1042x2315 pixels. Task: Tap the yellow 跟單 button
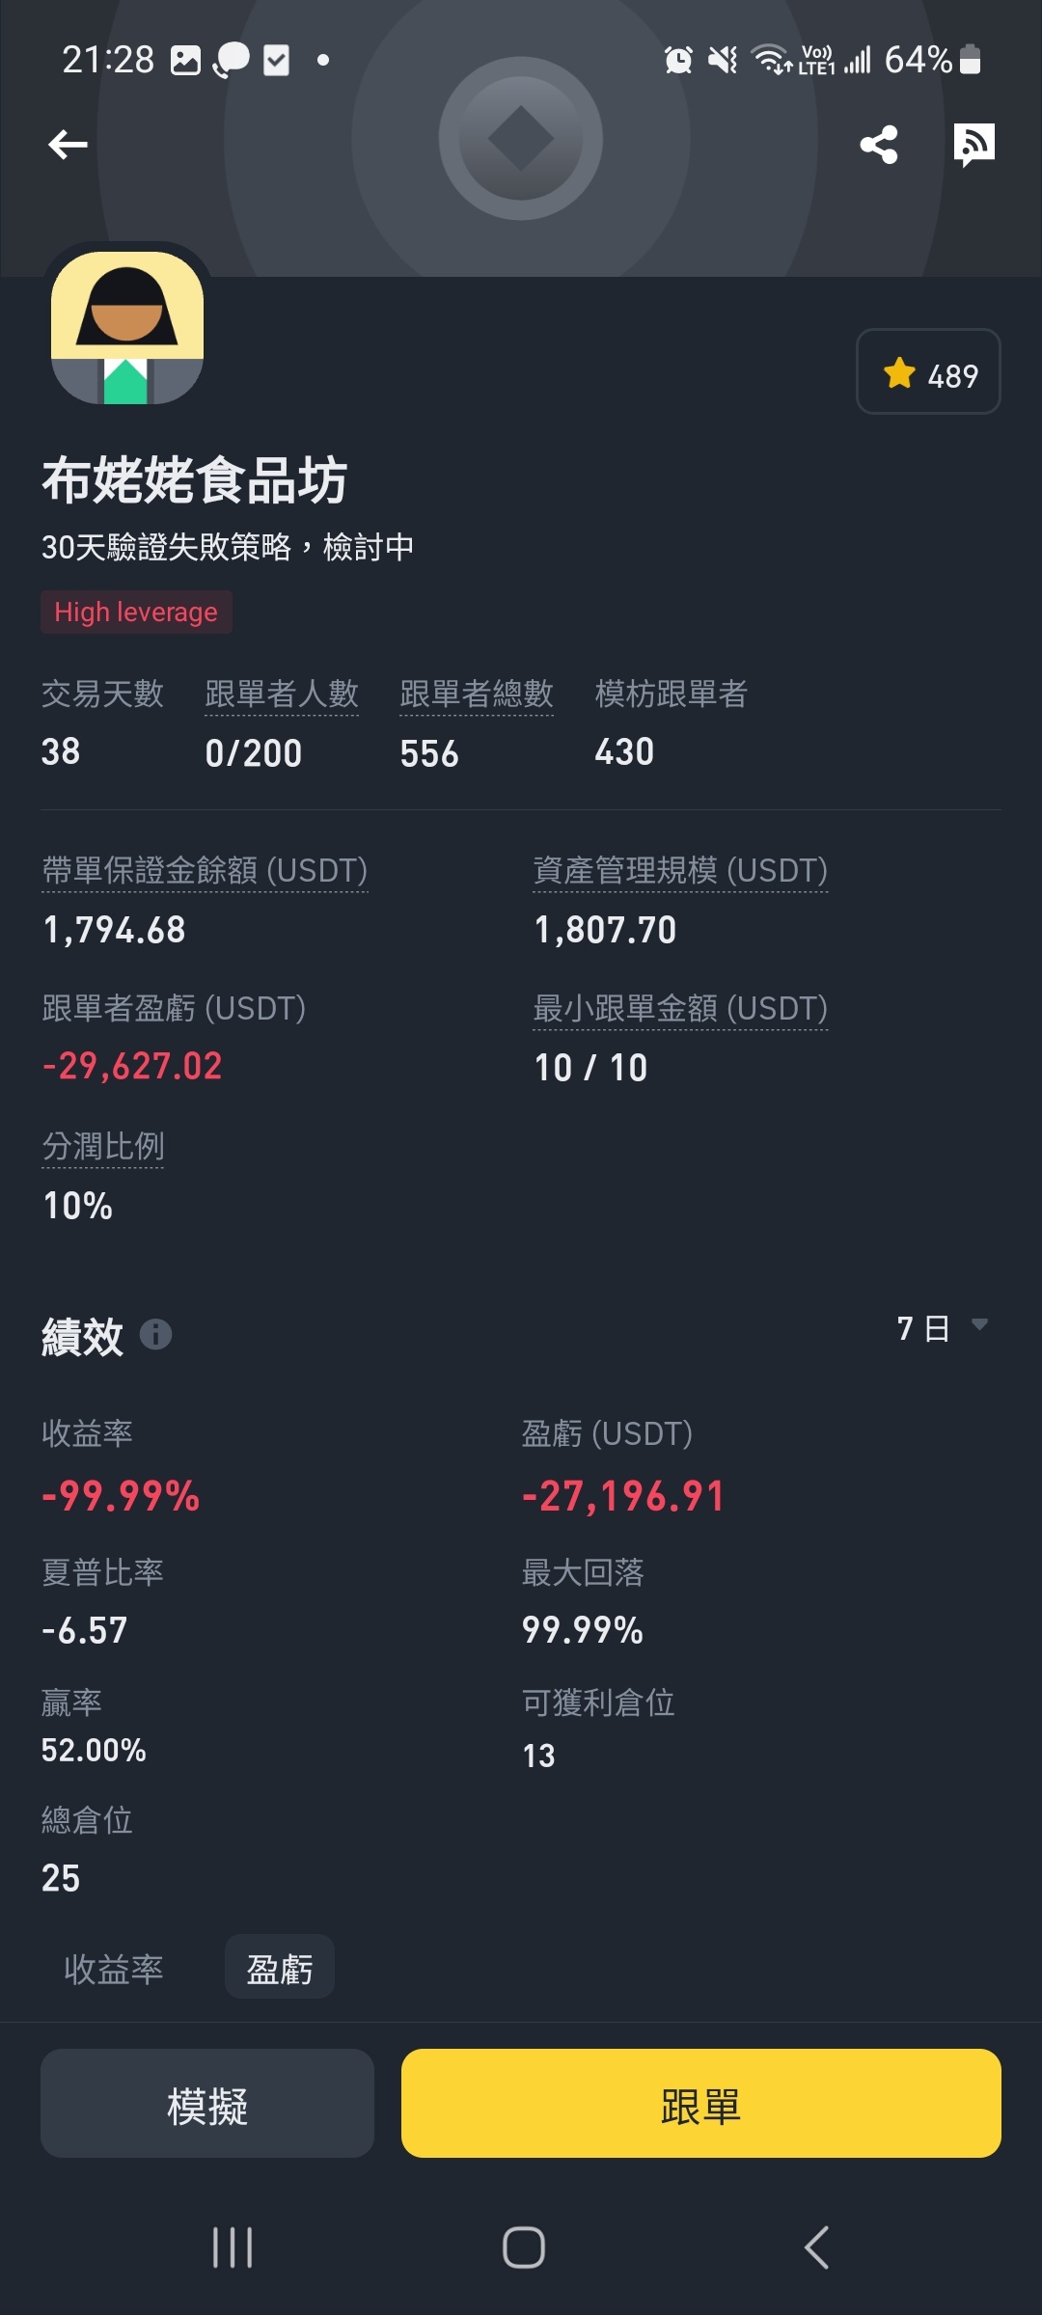pos(701,2104)
